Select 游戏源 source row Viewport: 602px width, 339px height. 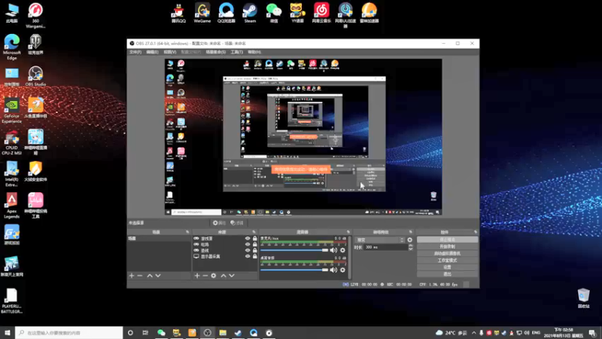pyautogui.click(x=224, y=238)
